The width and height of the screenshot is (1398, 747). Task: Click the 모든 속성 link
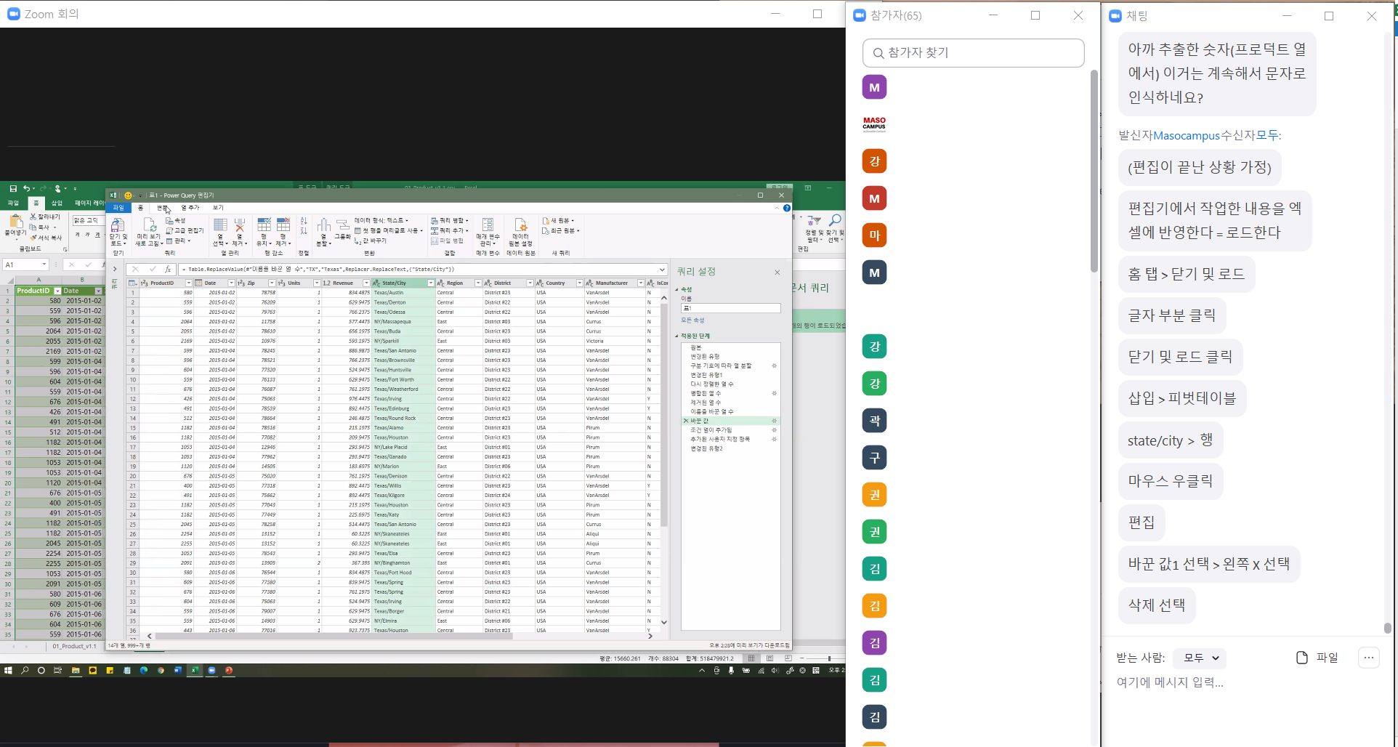692,320
